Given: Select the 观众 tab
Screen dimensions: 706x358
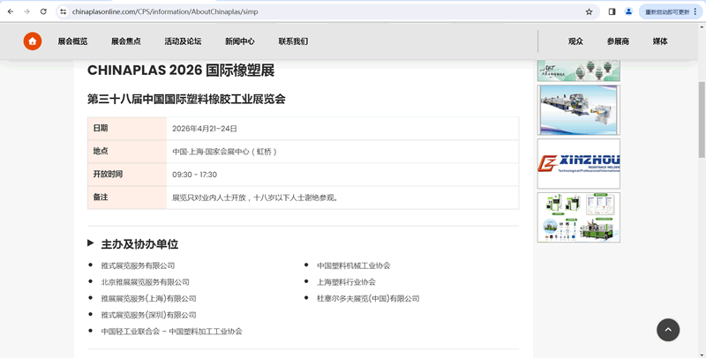Looking at the screenshot, I should [x=575, y=41].
